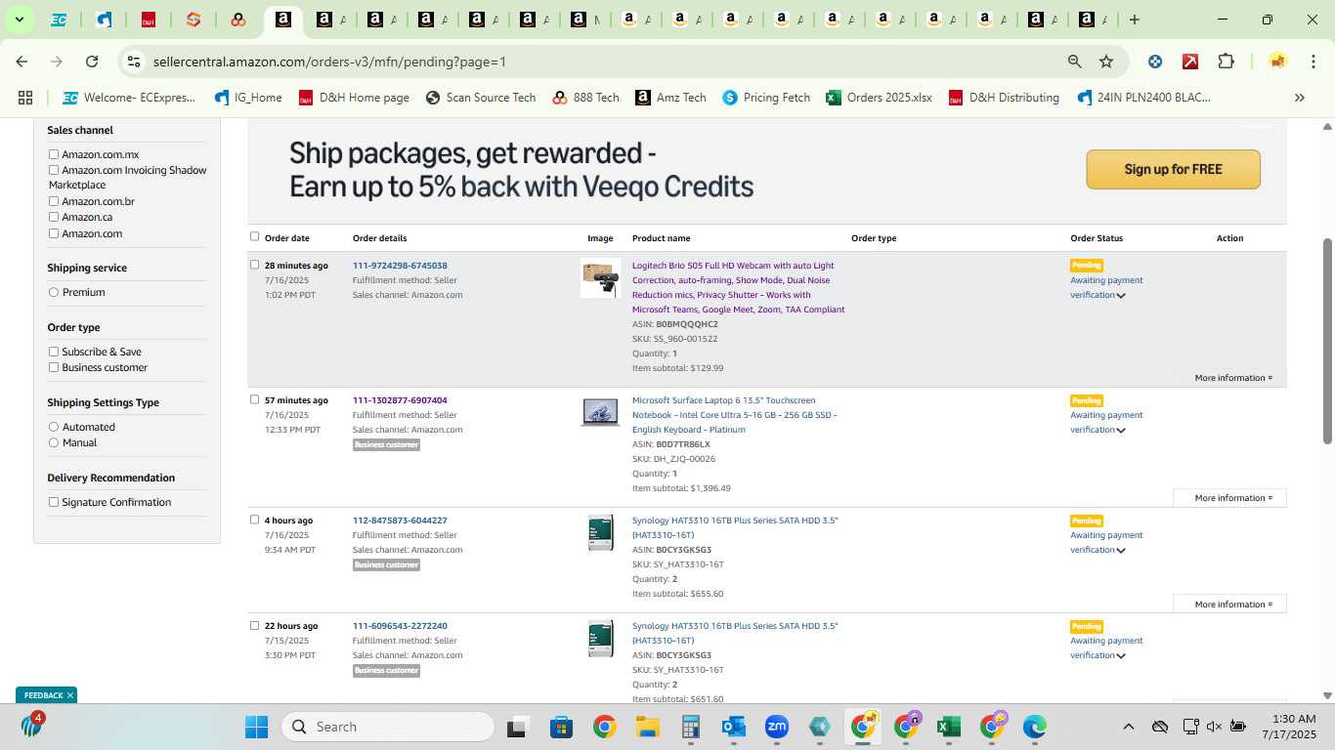The image size is (1335, 750).
Task: Open the Chrome three-dot menu
Action: (x=1313, y=62)
